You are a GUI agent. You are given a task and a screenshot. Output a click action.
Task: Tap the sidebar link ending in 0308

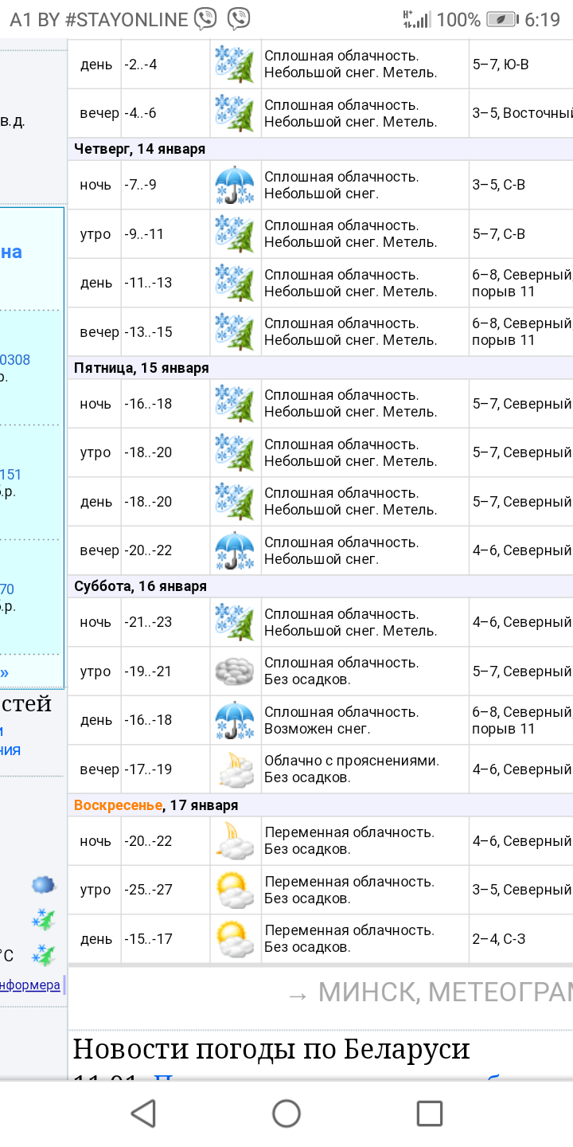point(15,360)
